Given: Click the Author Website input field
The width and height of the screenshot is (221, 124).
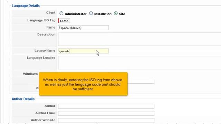Looking at the screenshot, I should click(106, 120).
